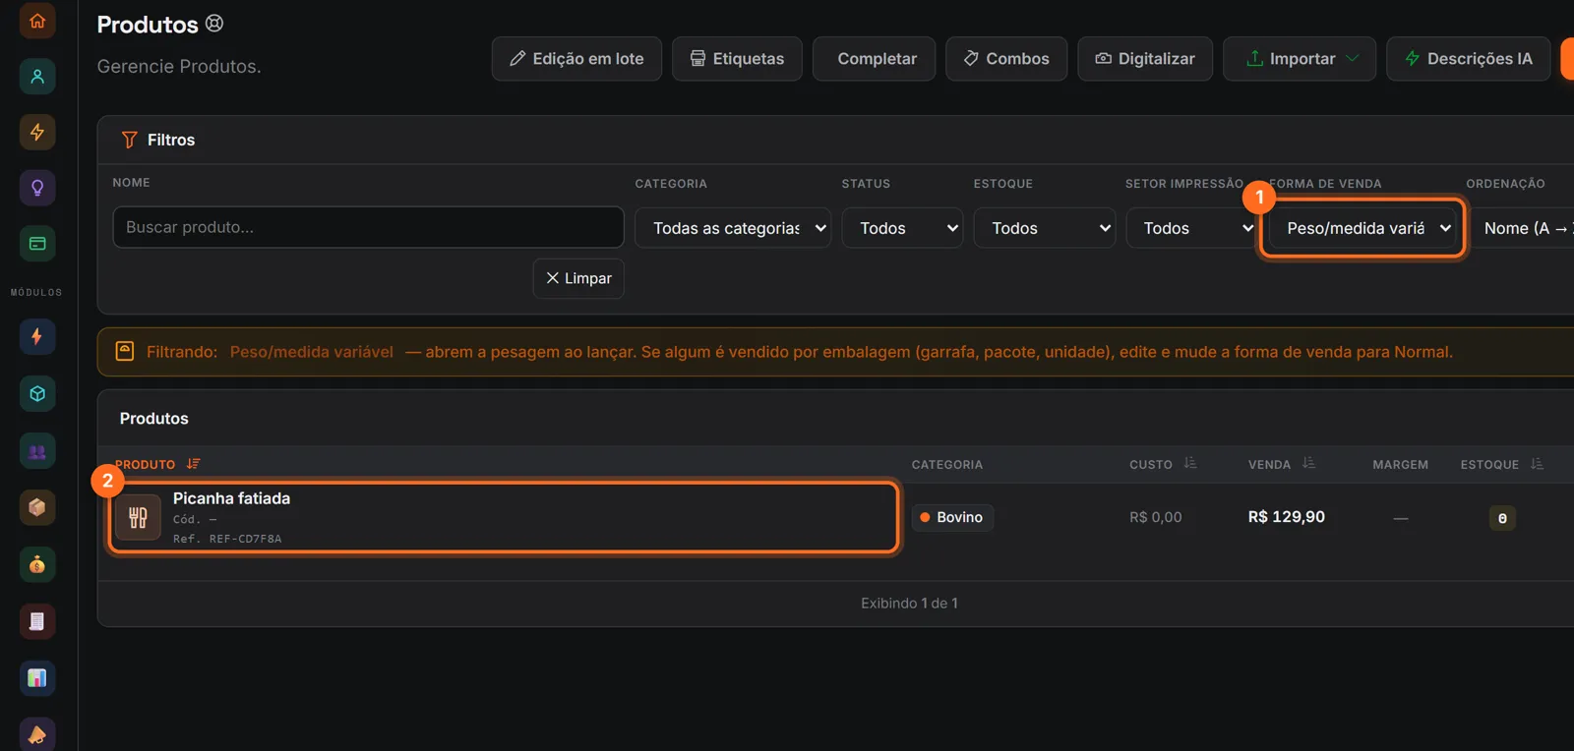This screenshot has width=1574, height=751.
Task: Click the Digitalizar button
Action: click(1145, 59)
